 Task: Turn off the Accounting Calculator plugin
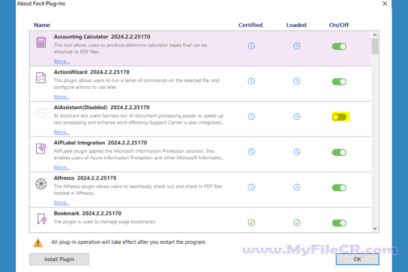point(339,46)
